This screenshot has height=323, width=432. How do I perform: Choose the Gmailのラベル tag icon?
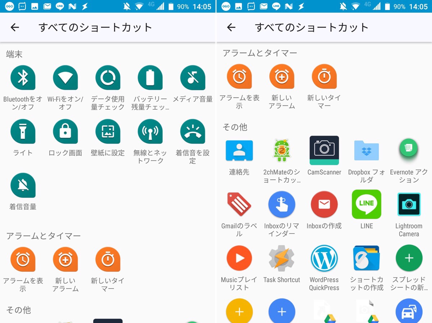click(239, 204)
